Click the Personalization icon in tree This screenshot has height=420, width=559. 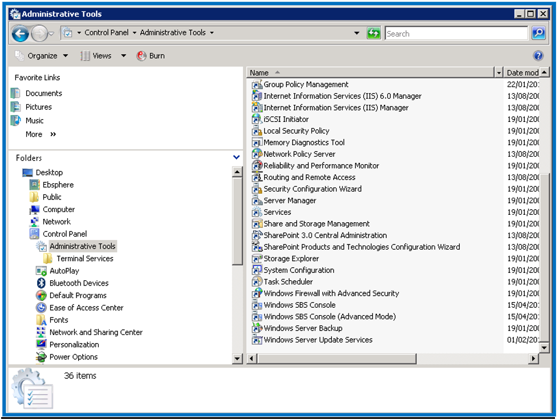point(41,344)
